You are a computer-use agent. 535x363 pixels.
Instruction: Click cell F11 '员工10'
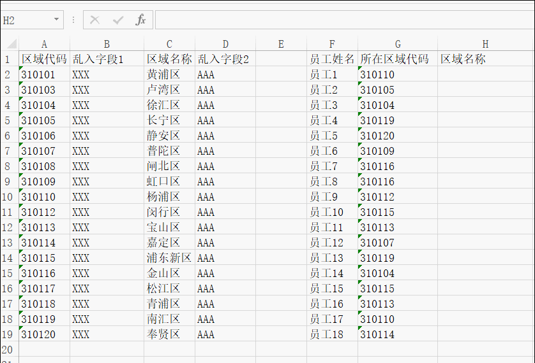pos(333,212)
